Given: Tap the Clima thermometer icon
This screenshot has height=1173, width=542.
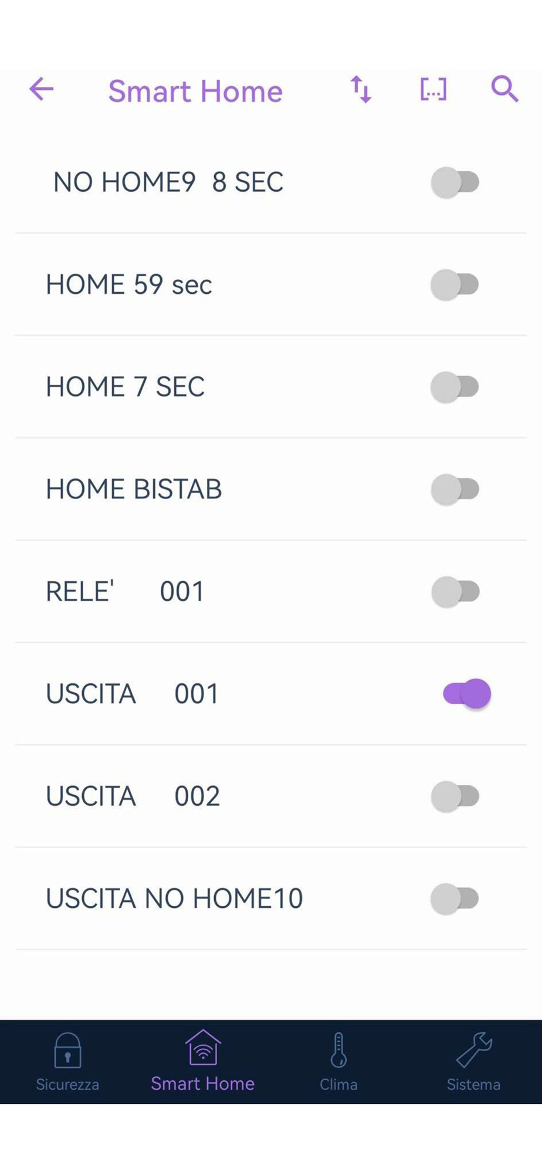Looking at the screenshot, I should click(338, 1050).
